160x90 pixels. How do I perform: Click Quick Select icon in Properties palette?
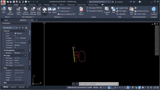[x=26, y=28]
